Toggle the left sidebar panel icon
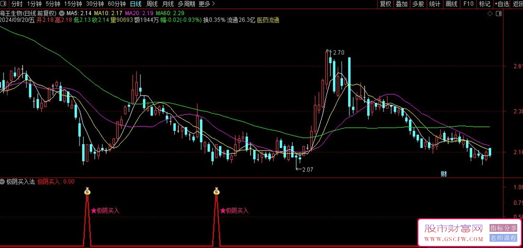Image resolution: width=523 pixels, height=248 pixels. [x=4, y=4]
